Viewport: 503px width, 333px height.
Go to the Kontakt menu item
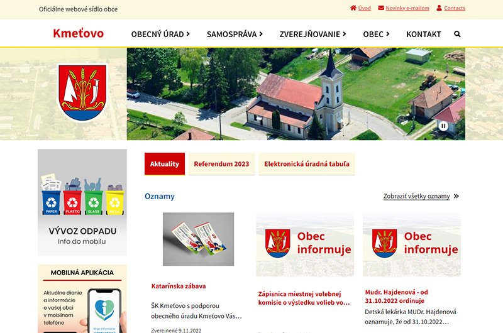(423, 34)
